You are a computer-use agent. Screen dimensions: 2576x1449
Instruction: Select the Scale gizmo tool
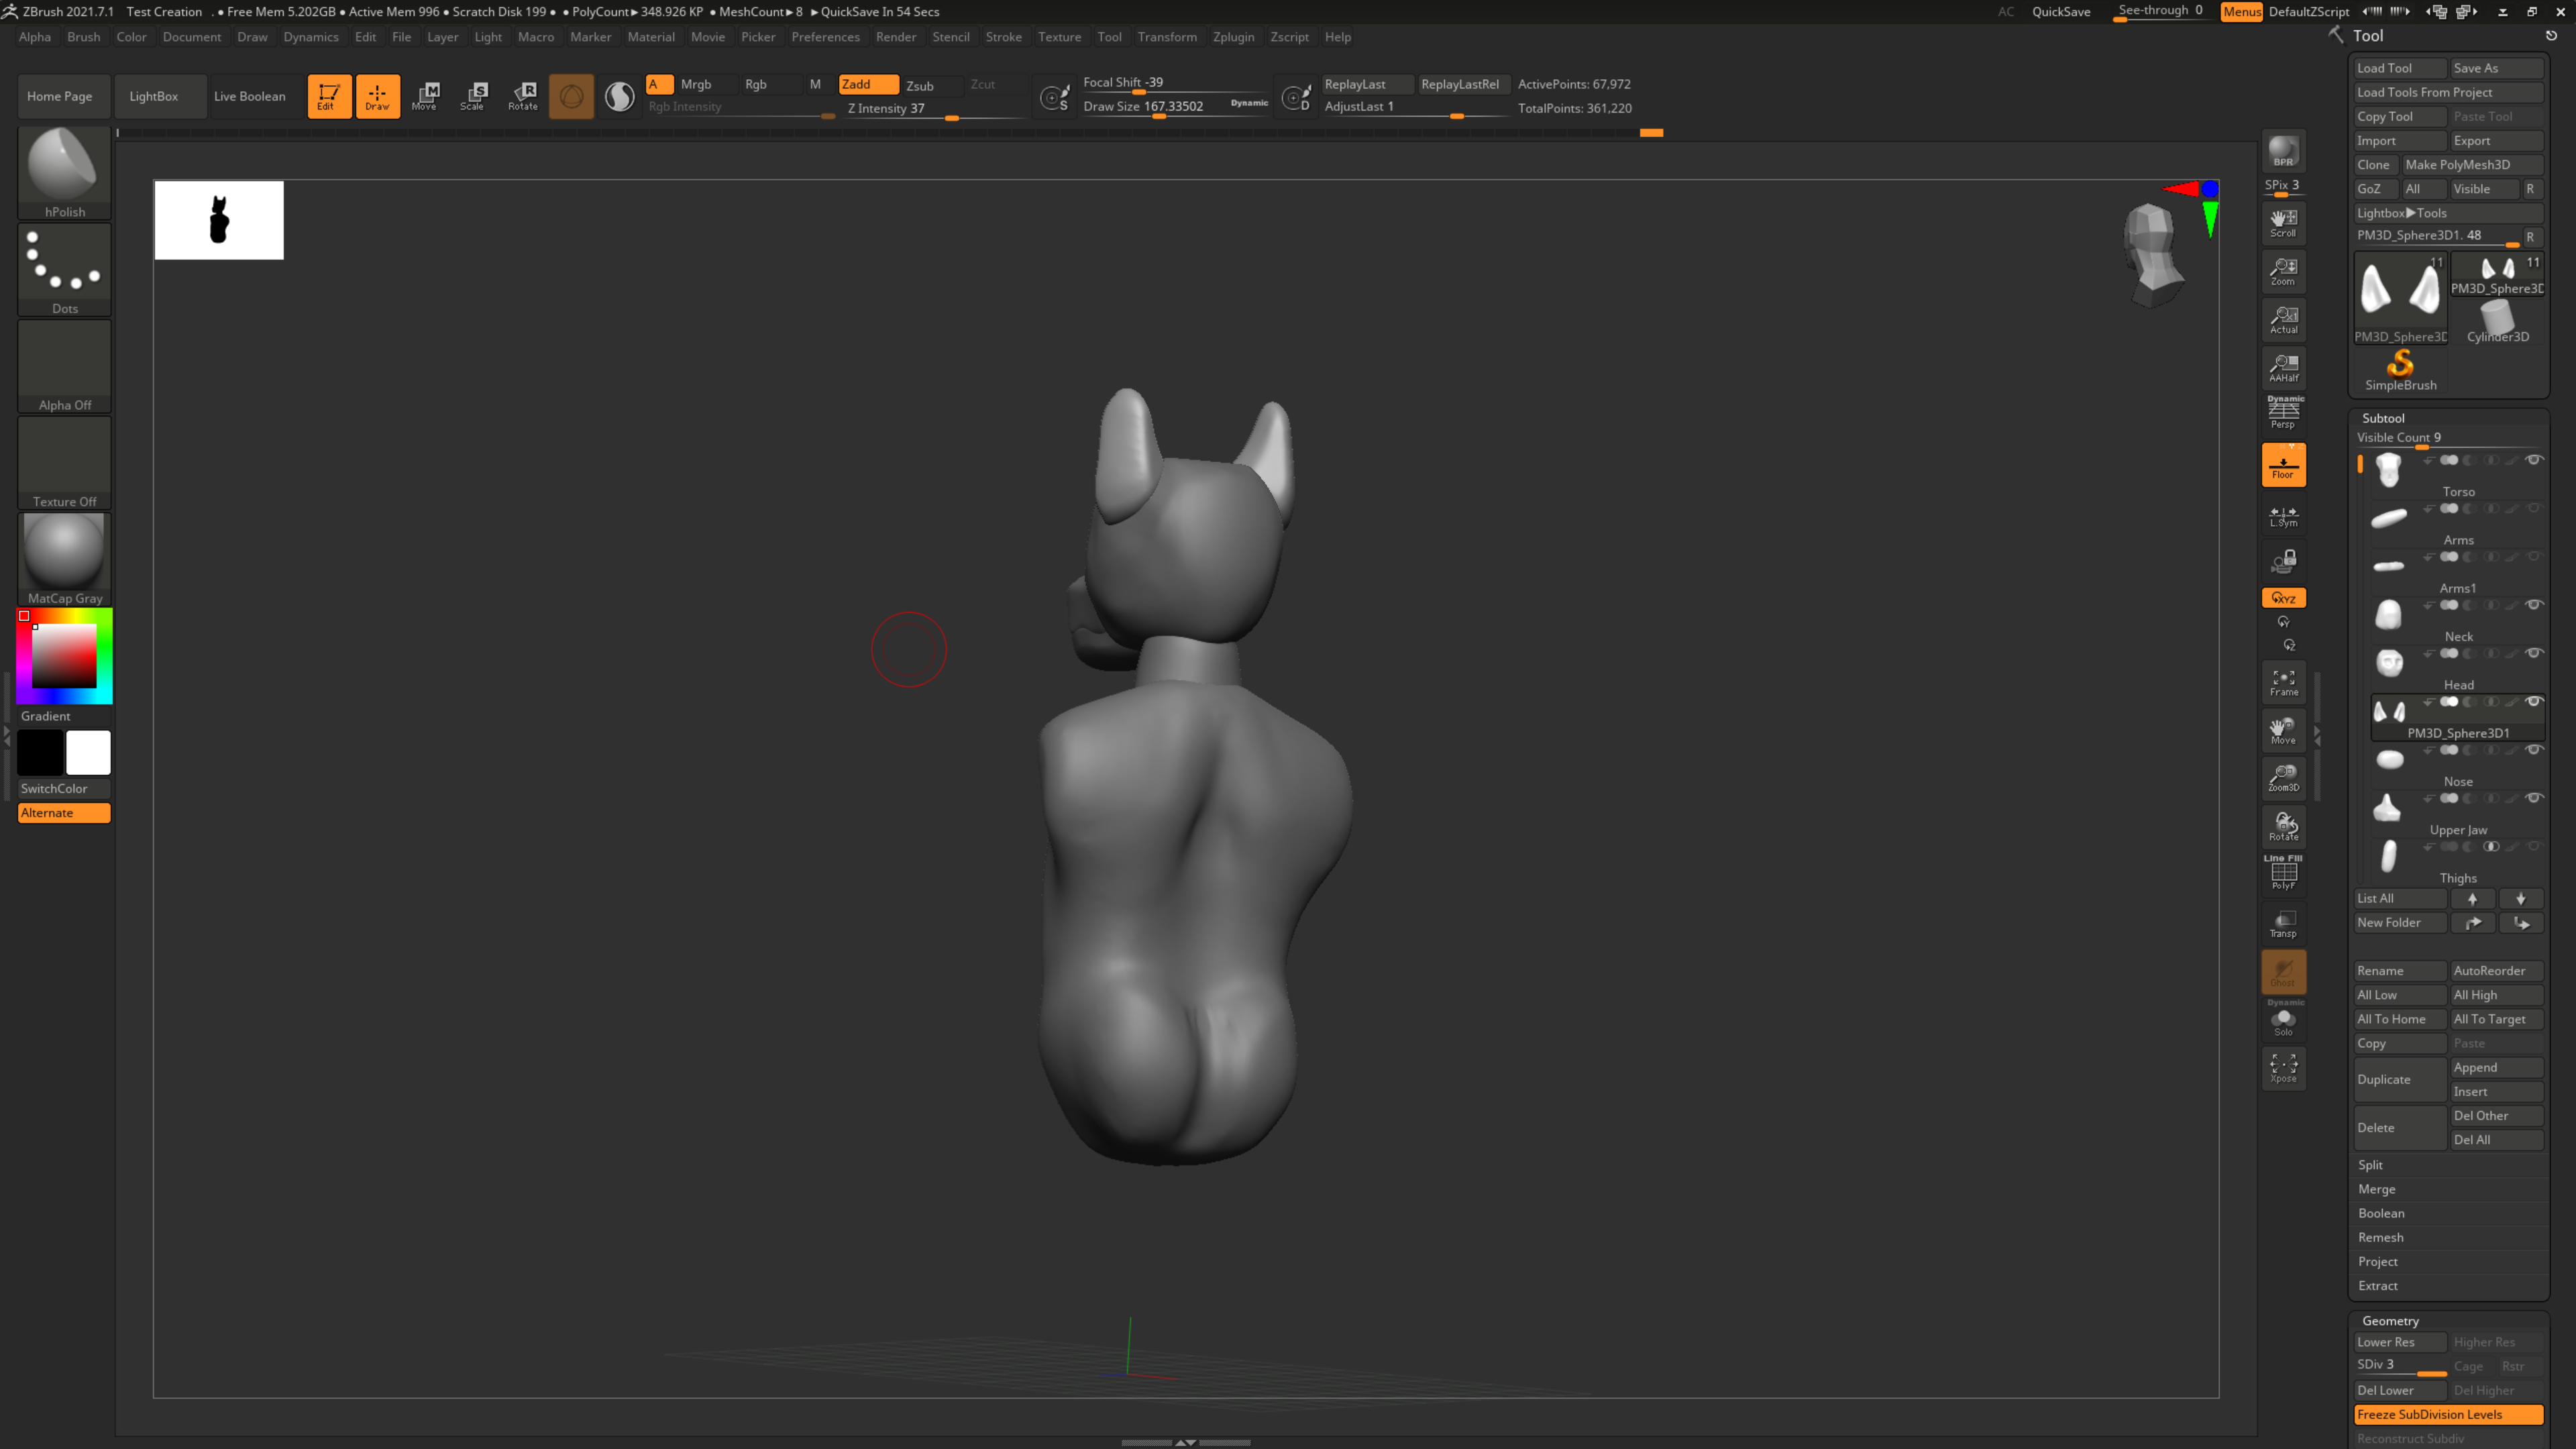(x=474, y=96)
